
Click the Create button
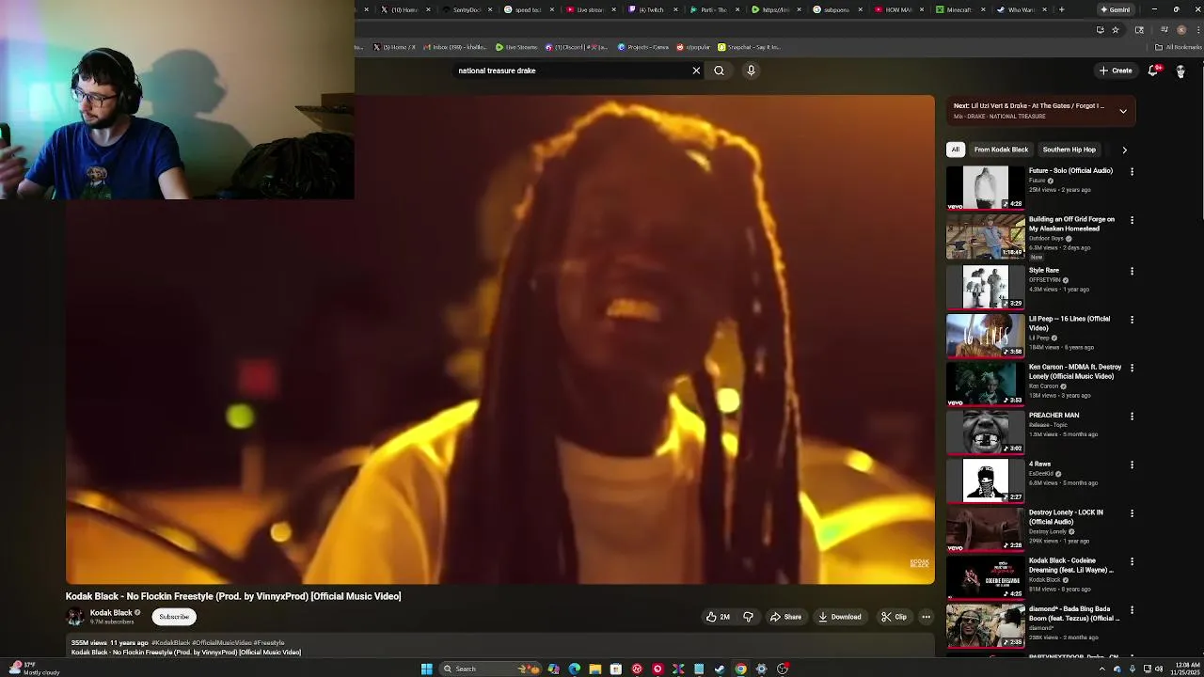[1116, 71]
